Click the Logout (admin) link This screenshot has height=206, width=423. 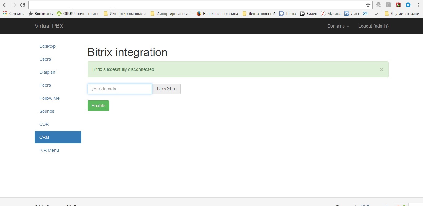[373, 26]
